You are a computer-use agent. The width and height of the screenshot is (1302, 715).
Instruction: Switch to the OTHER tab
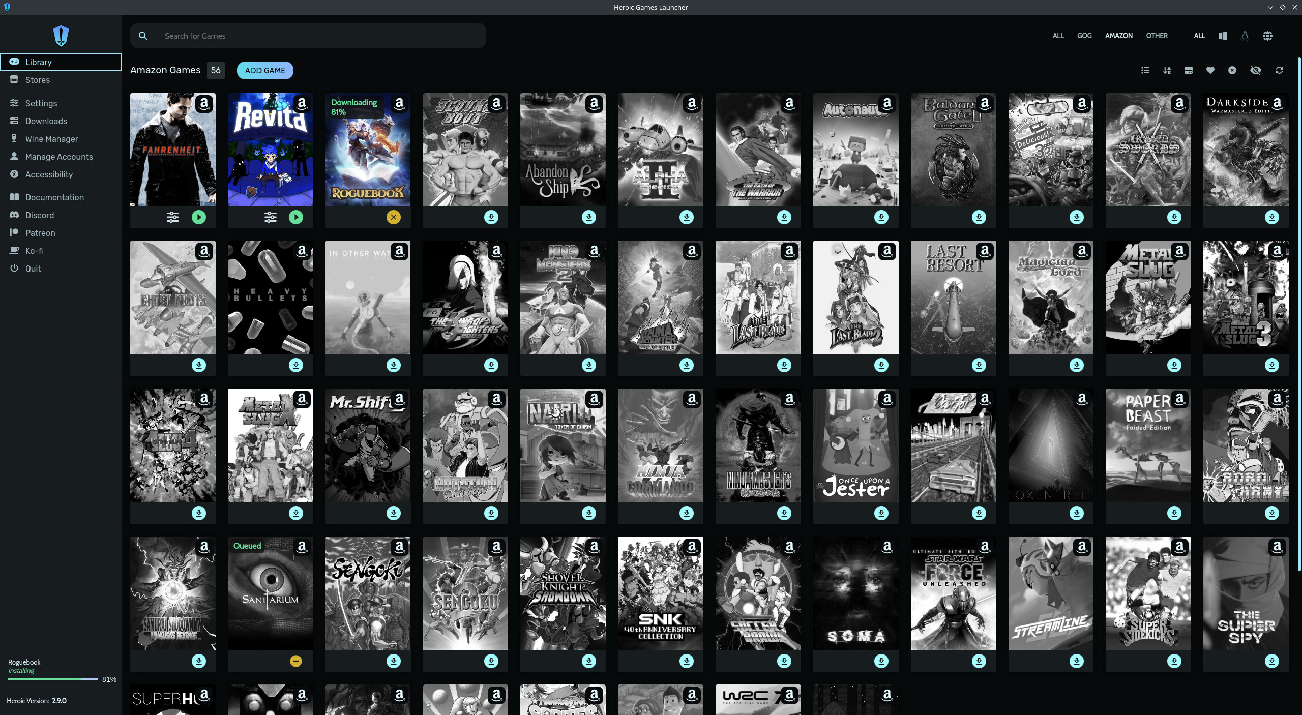pyautogui.click(x=1157, y=35)
